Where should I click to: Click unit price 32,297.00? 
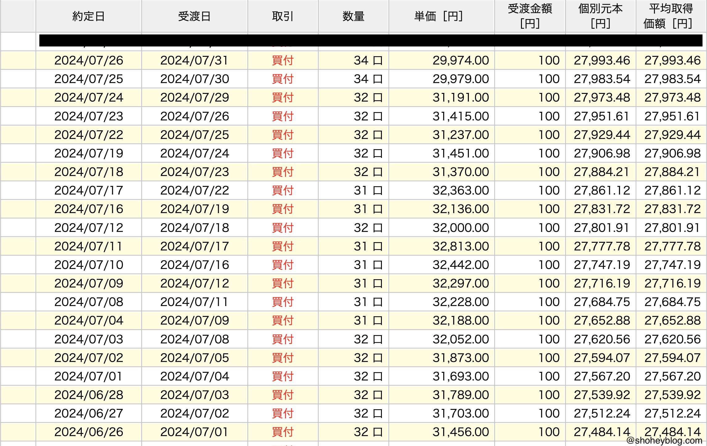tap(461, 283)
